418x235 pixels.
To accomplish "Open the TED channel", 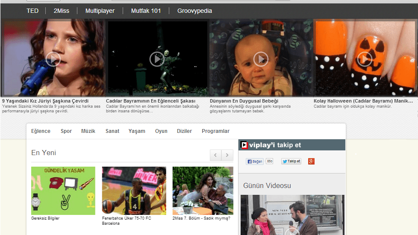I will [32, 11].
